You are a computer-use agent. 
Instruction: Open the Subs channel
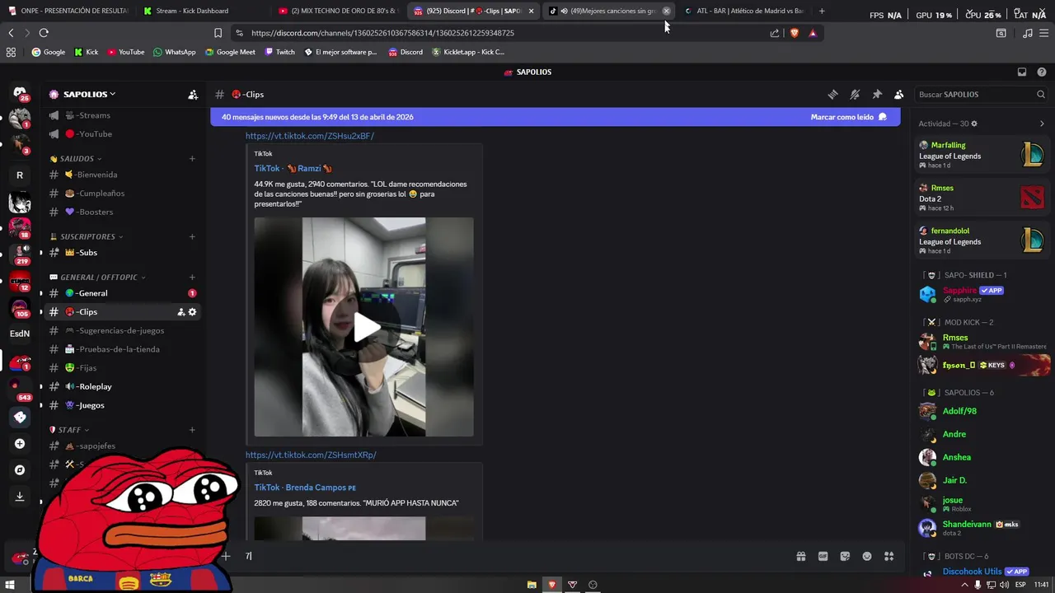(x=122, y=253)
